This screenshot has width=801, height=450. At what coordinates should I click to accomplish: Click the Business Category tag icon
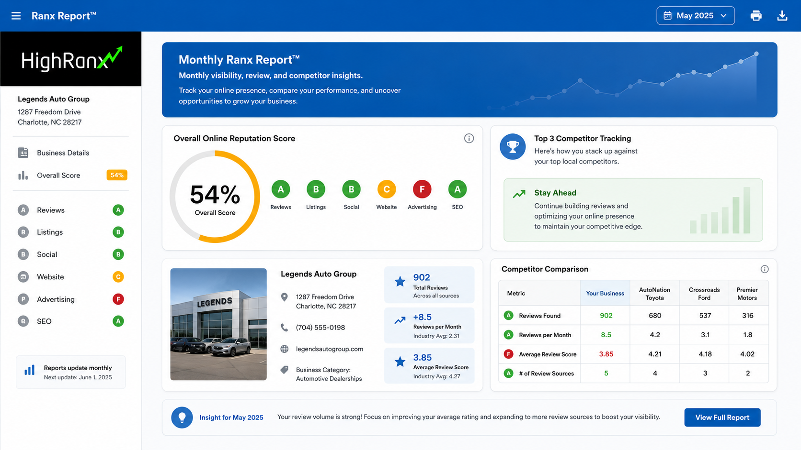[x=285, y=370]
